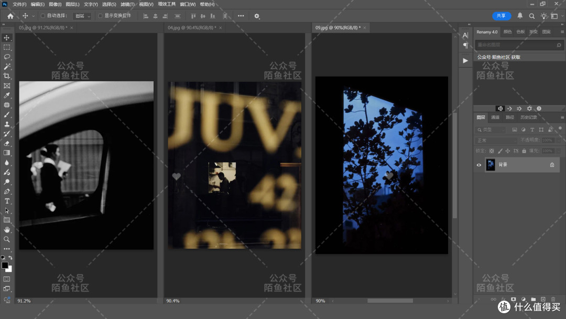This screenshot has height=319, width=566.
Task: Swap foreground and background colors icon
Action: pos(10,258)
